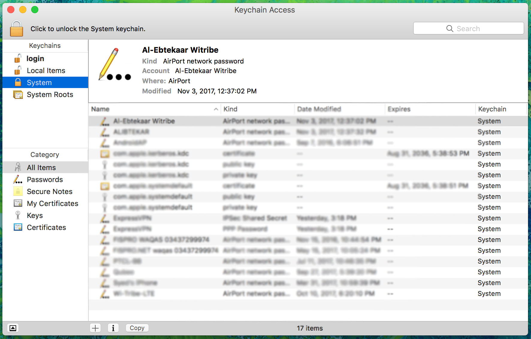The height and width of the screenshot is (339, 531).
Task: Select the Al-Ebtekaar Witribe row in list
Action: point(308,121)
